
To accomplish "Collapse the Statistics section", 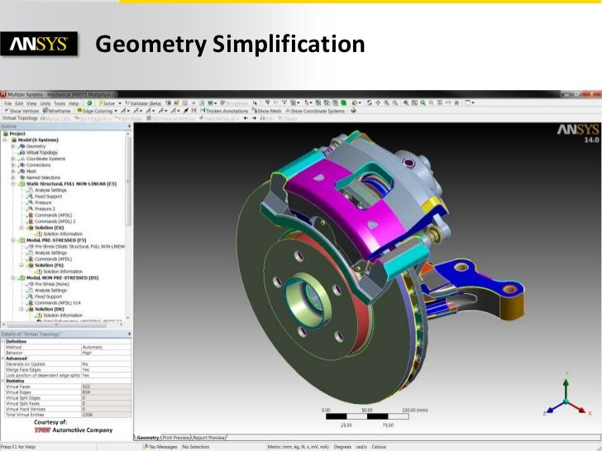I will click(x=2, y=382).
